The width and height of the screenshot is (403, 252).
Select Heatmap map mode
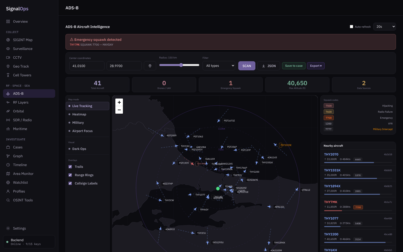pyautogui.click(x=87, y=114)
